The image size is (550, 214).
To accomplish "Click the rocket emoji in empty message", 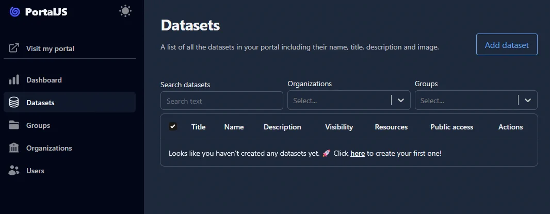I will point(326,153).
